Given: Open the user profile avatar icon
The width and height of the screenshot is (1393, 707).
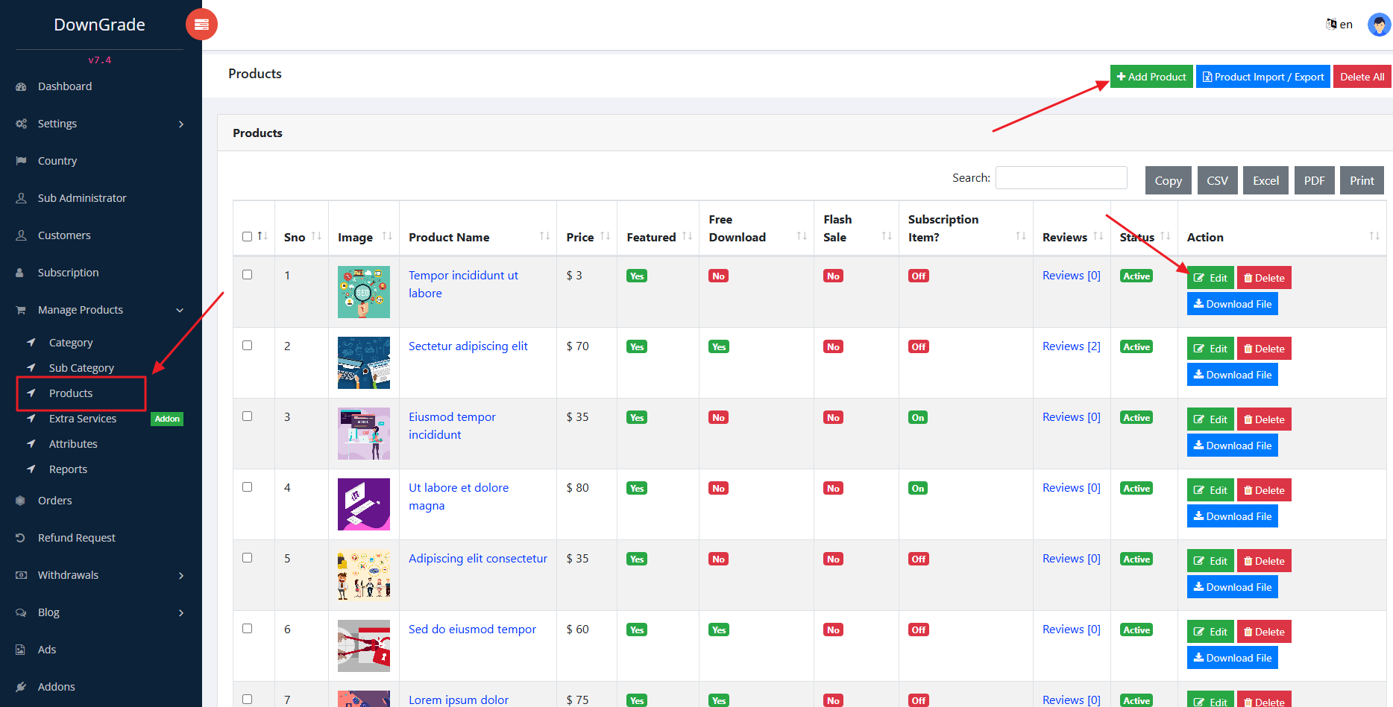Looking at the screenshot, I should [1379, 25].
